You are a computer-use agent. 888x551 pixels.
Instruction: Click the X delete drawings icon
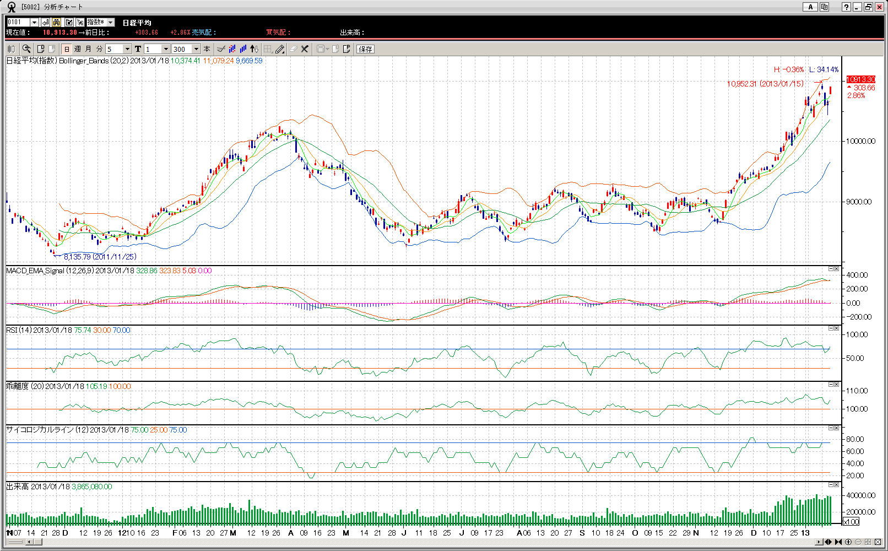tap(305, 49)
